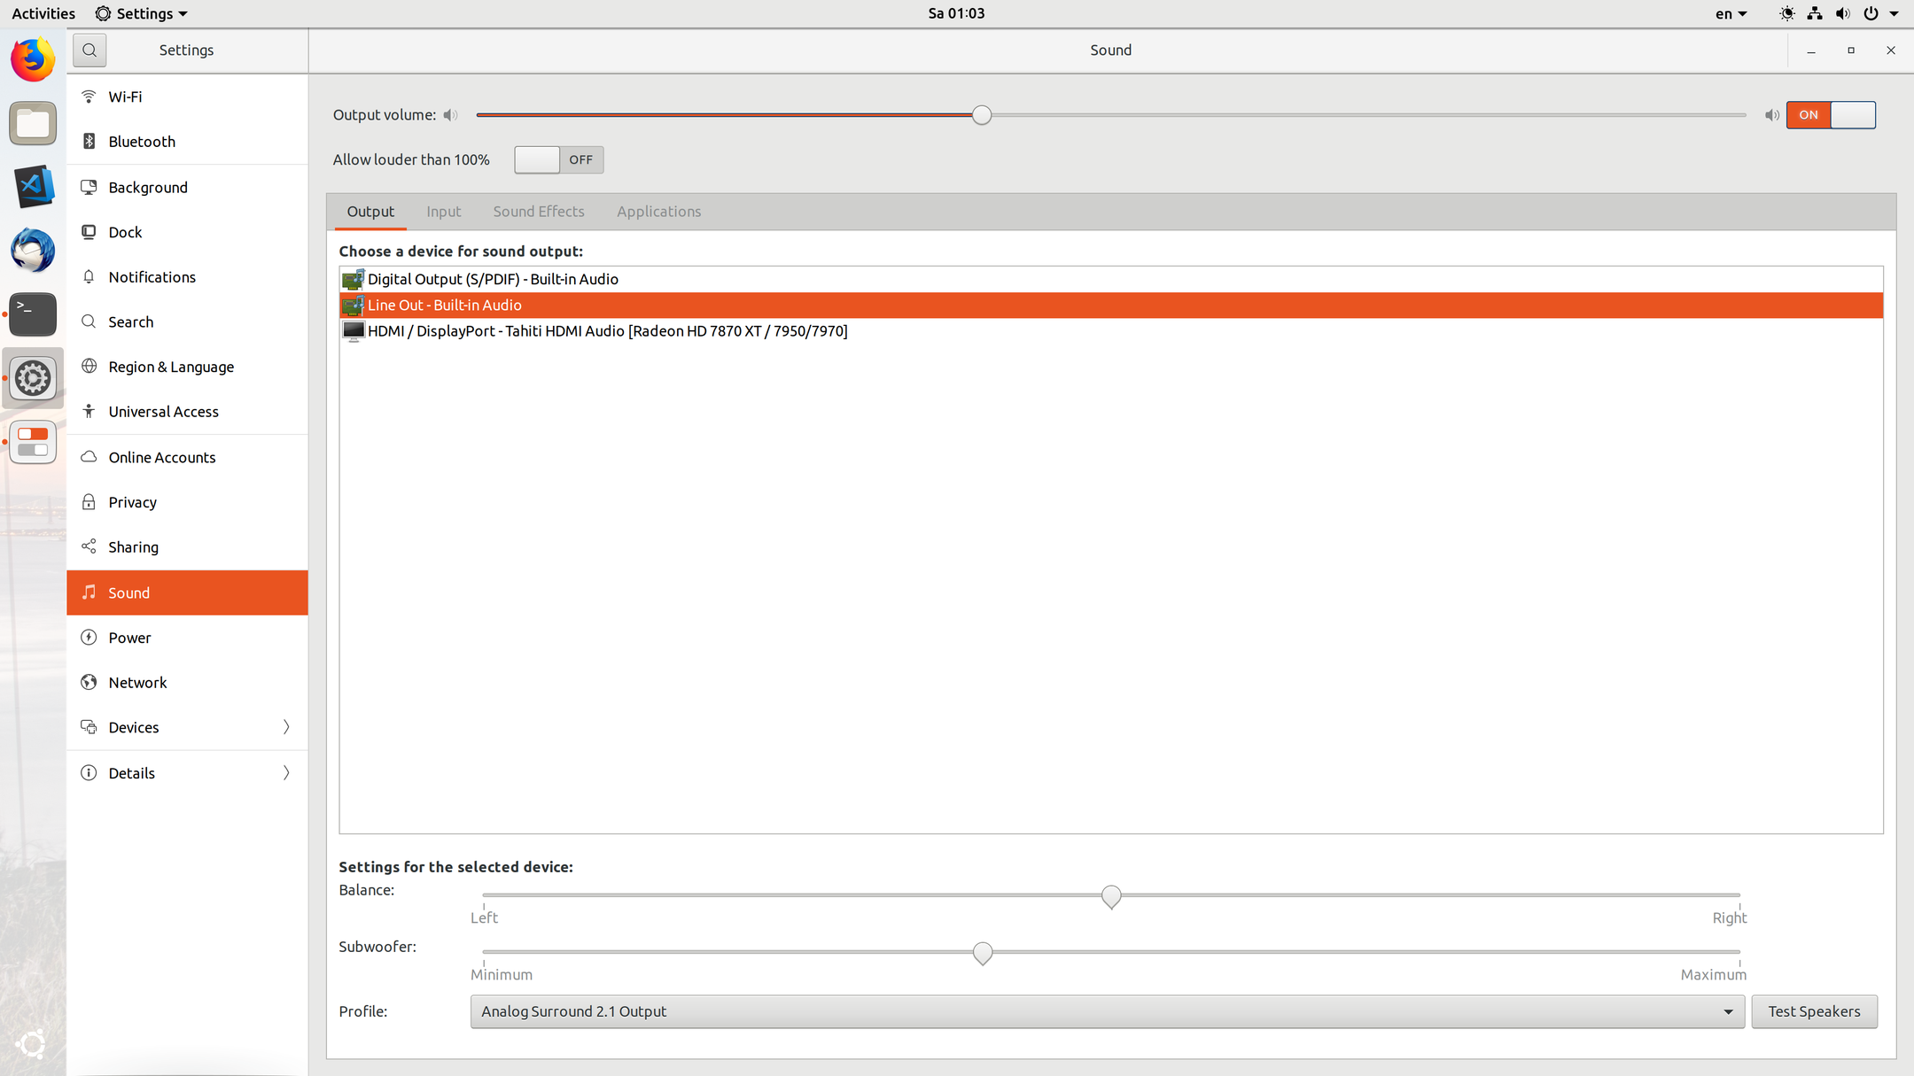Switch to the Input tab
The image size is (1914, 1076).
click(443, 212)
